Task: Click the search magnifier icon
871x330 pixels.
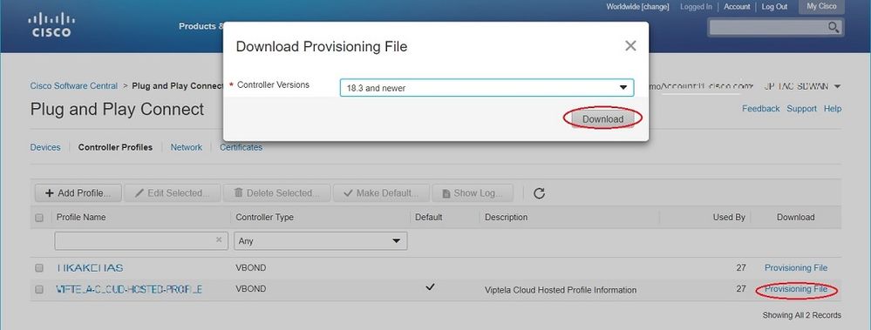Action: (834, 27)
